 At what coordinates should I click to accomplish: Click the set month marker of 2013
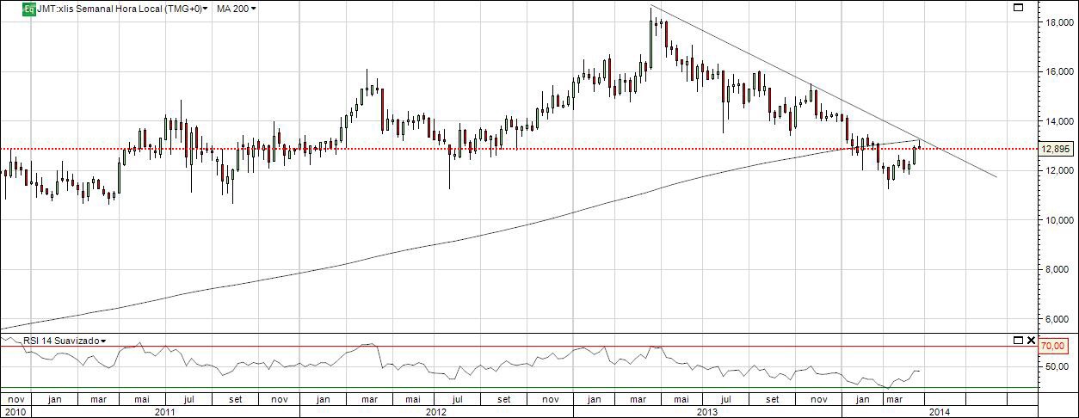pyautogui.click(x=774, y=400)
